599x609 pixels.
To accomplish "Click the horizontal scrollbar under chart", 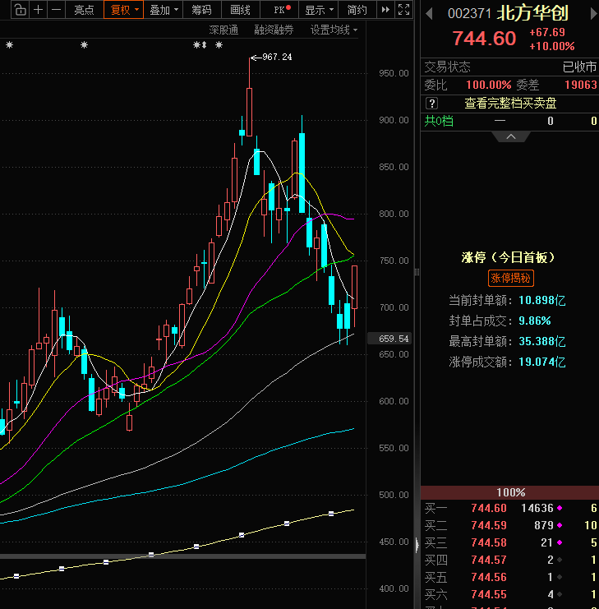I will coord(183,556).
